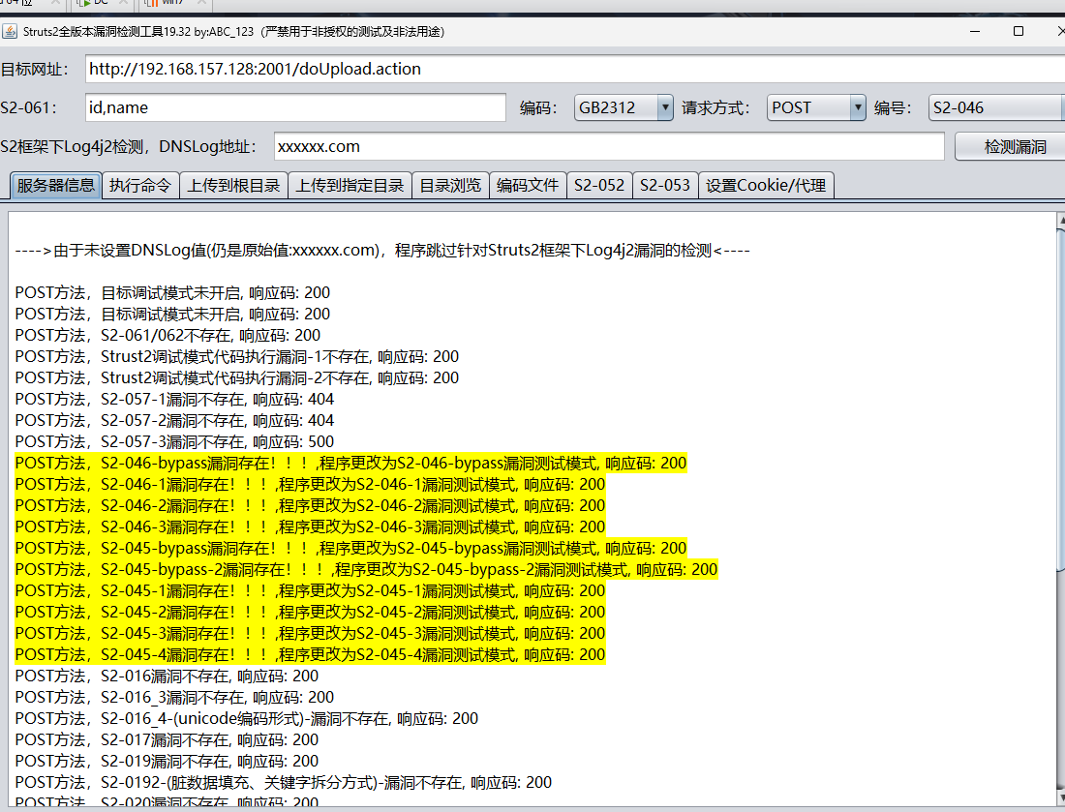
Task: Click the S2-016_4 unicode编码形式 line
Action: 247,718
